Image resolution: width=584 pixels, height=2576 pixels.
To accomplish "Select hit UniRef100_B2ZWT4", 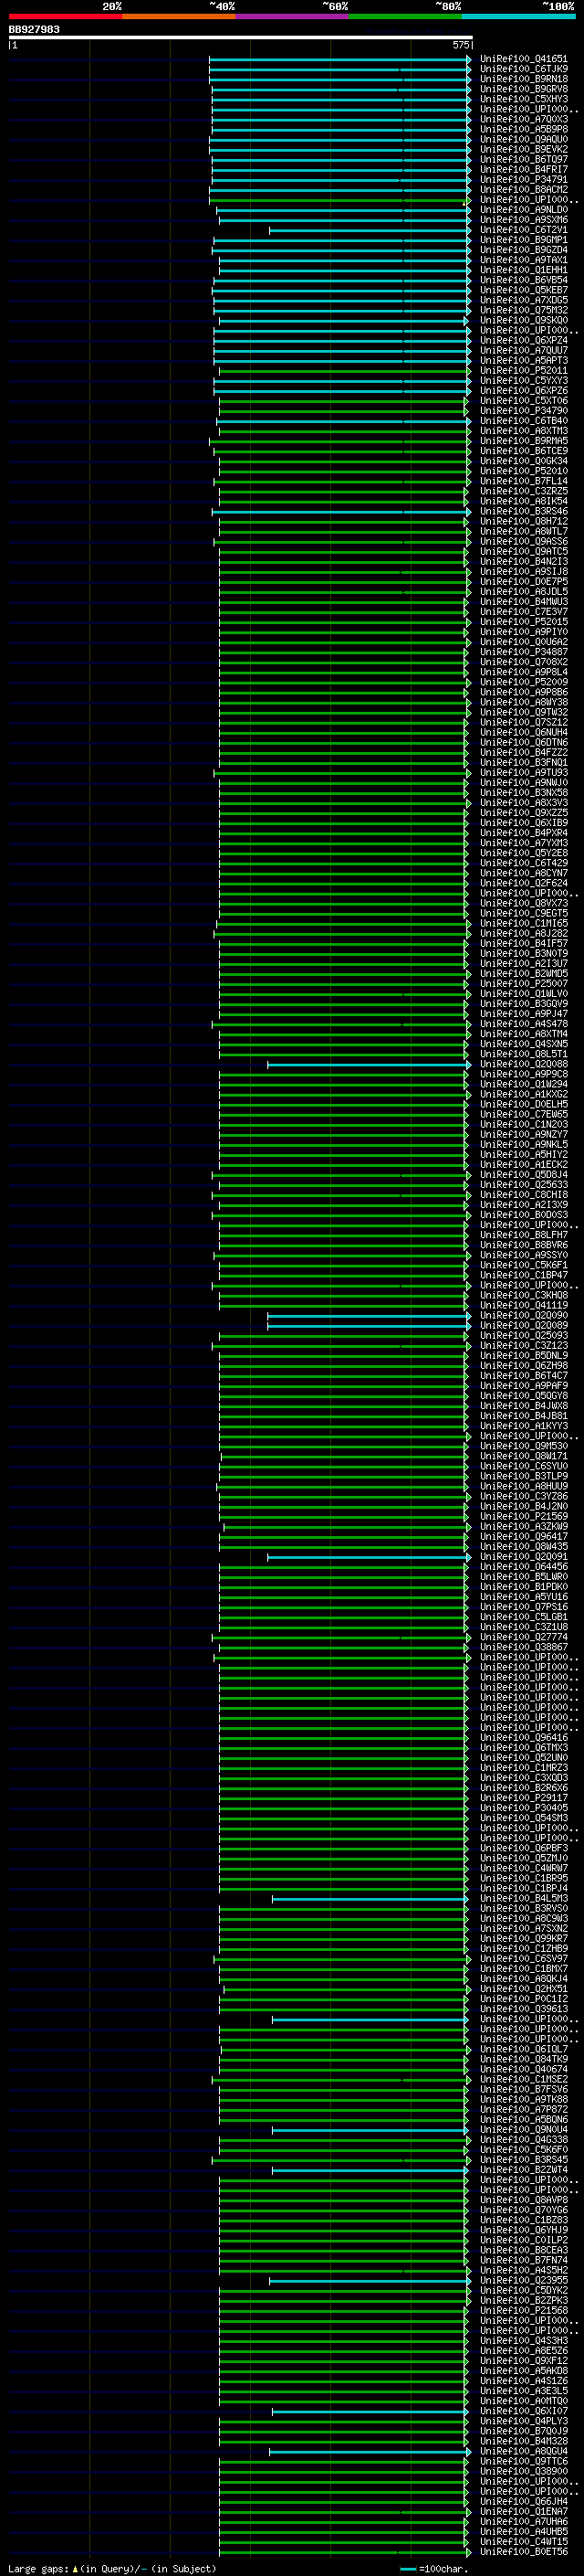I will (x=523, y=2169).
